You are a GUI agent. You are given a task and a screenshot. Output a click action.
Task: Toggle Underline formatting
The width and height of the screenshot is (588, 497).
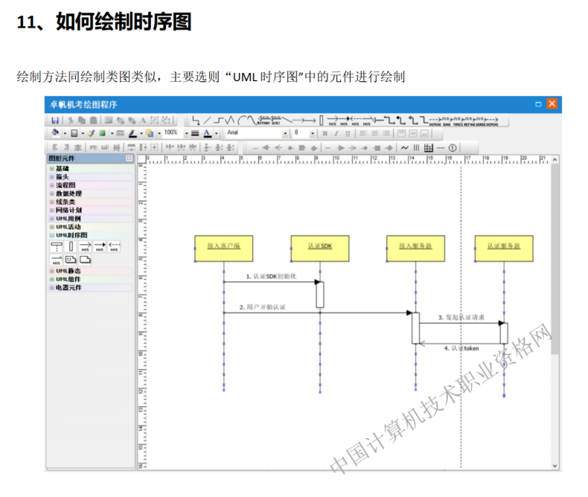tap(348, 133)
